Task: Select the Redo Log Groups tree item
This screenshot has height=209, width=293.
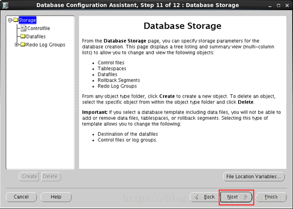Action: tap(45, 45)
